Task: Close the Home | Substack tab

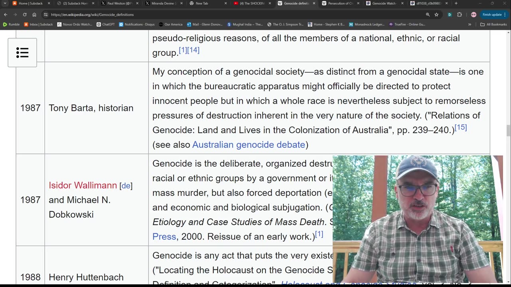Action: point(49,4)
